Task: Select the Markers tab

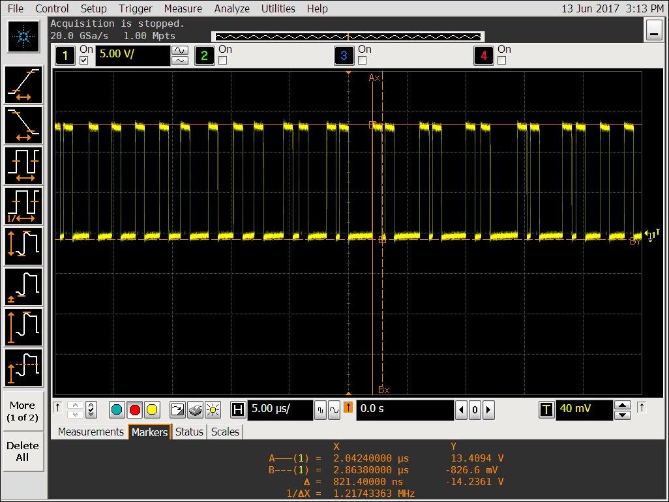Action: pos(150,432)
